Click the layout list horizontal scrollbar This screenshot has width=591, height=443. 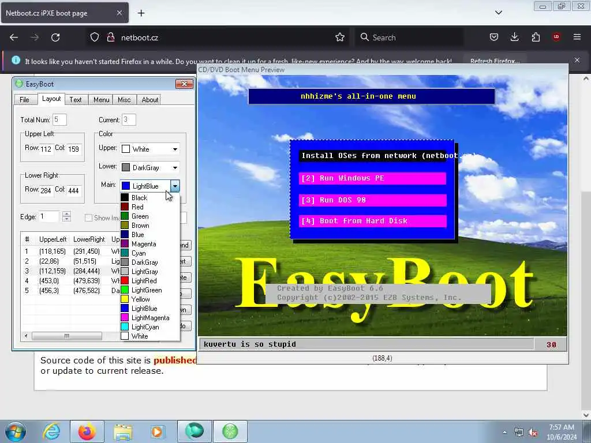[x=67, y=336]
